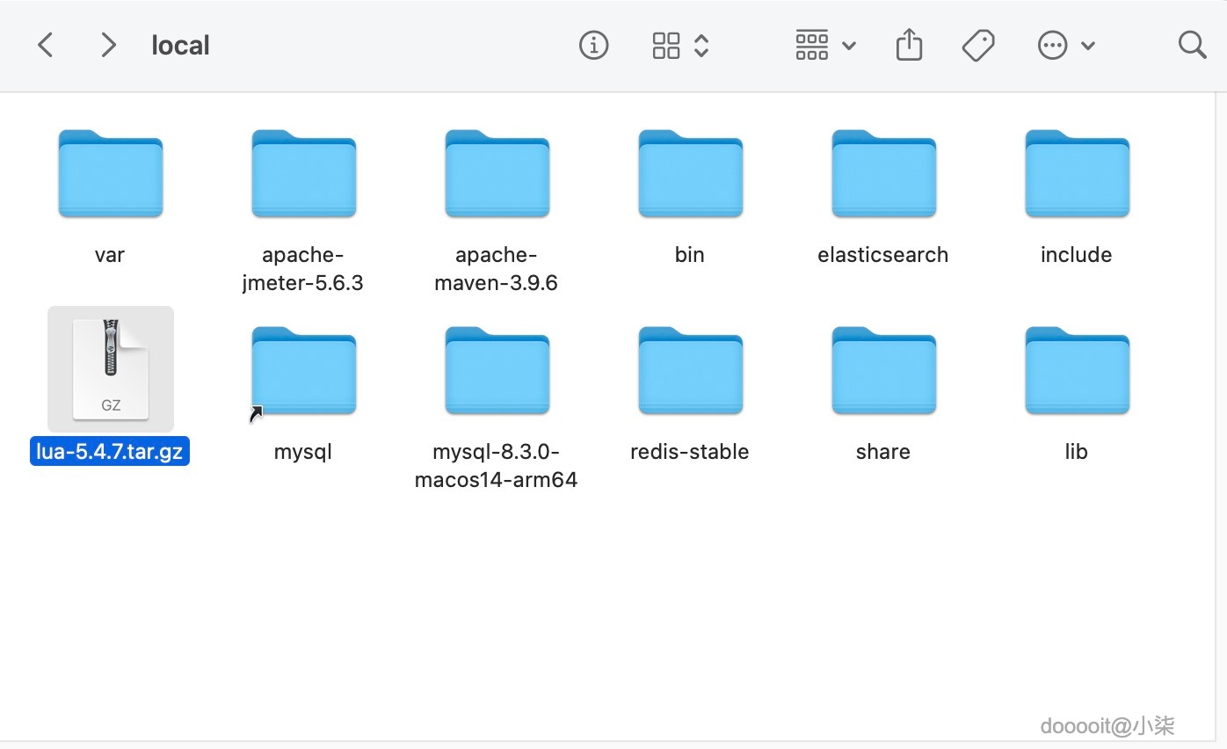The height and width of the screenshot is (749, 1227).
Task: Click the More actions ellipsis icon
Action: (1052, 45)
